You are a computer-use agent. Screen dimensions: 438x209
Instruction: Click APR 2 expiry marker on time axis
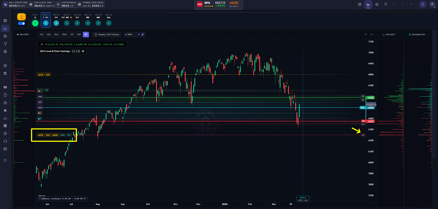point(303,199)
